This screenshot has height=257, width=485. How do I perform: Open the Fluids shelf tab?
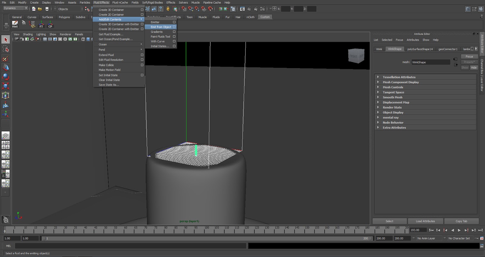coord(216,17)
